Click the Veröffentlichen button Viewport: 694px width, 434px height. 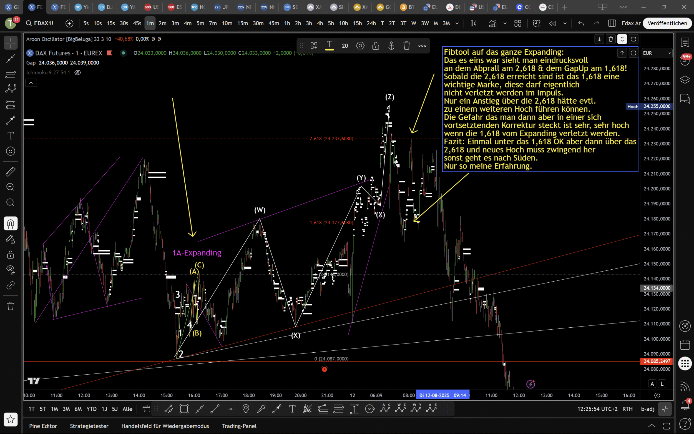point(667,23)
